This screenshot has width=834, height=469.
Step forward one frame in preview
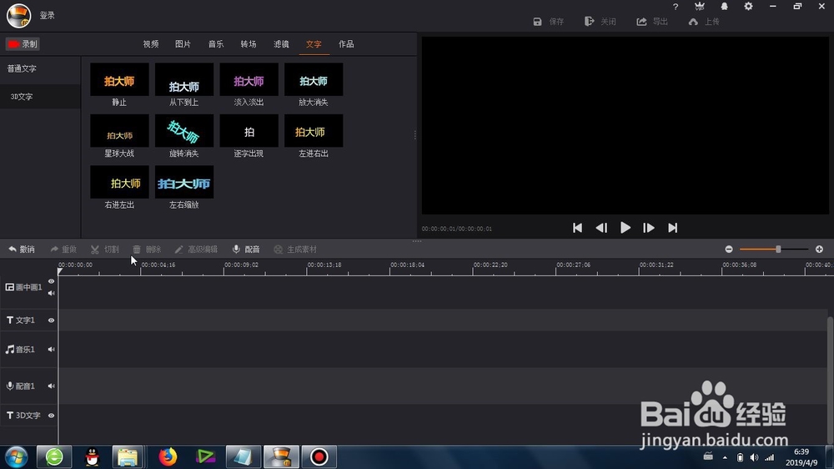648,228
